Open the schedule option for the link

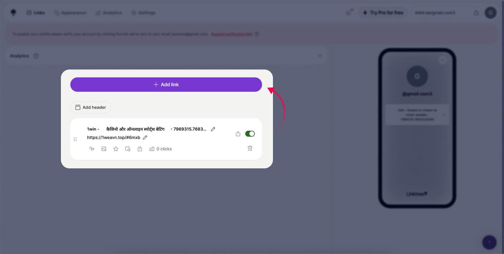128,149
